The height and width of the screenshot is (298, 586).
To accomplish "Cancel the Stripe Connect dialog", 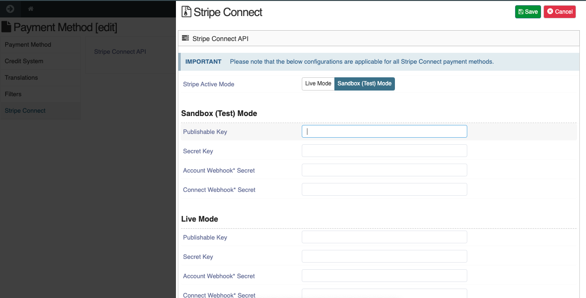I will click(560, 12).
